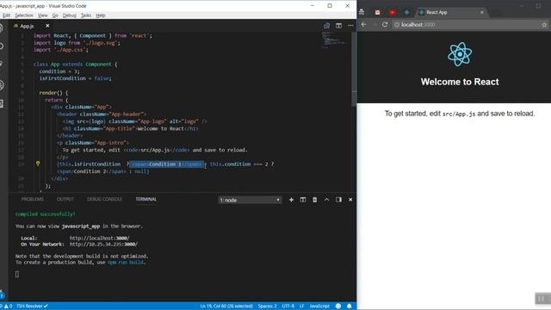This screenshot has width=551, height=310.
Task: Maximize the Visual Studio Code window
Action: point(330,6)
